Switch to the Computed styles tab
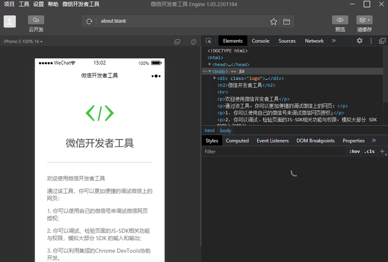This screenshot has width=388, height=262. click(x=237, y=140)
